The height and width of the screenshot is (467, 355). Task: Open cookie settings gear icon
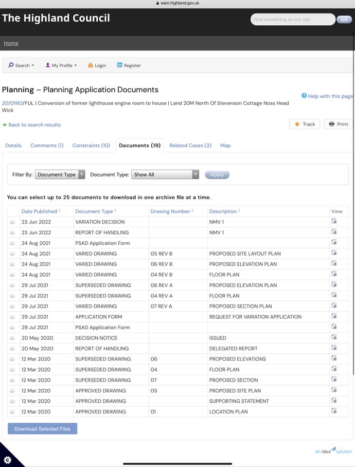click(x=7, y=460)
